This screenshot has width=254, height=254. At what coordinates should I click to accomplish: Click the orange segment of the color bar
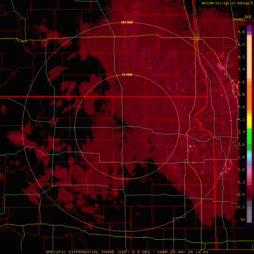point(249,96)
